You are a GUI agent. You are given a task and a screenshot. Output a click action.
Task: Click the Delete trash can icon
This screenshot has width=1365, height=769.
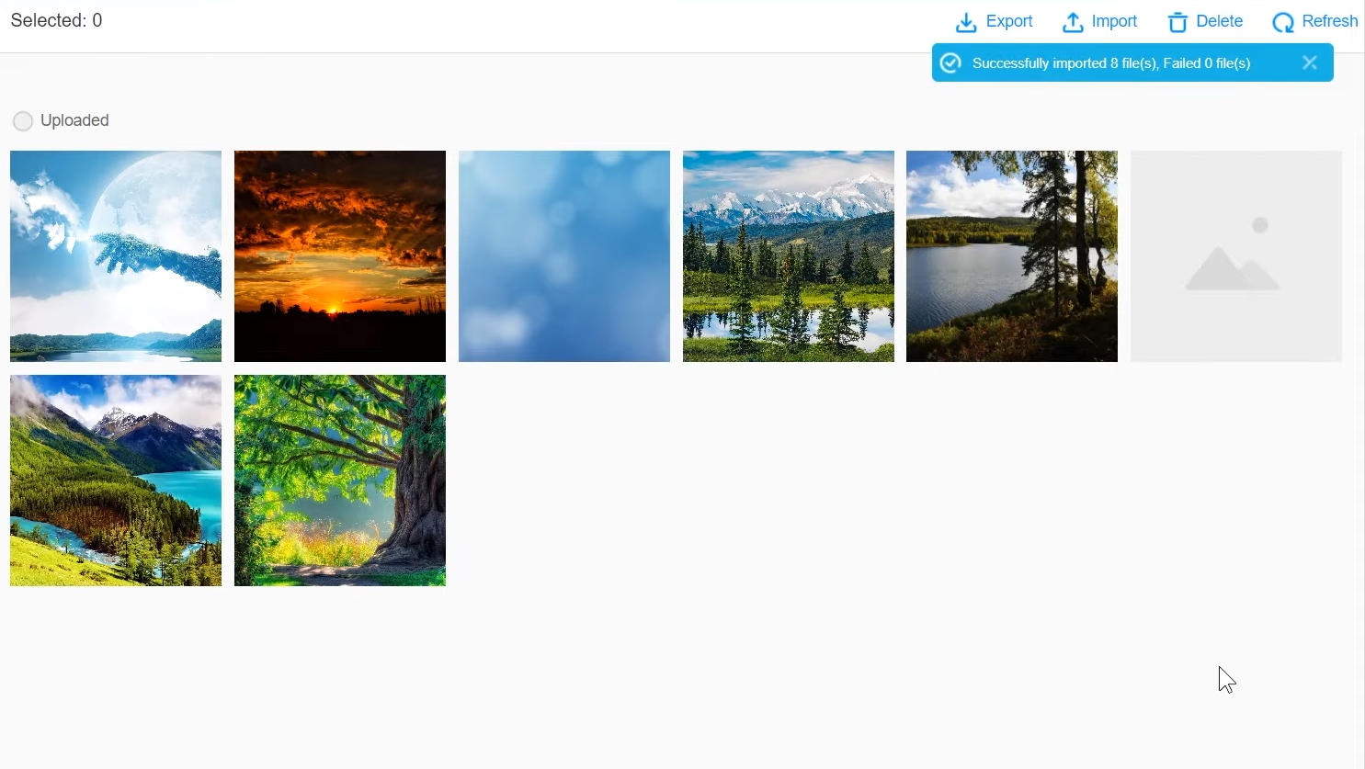coord(1177,22)
